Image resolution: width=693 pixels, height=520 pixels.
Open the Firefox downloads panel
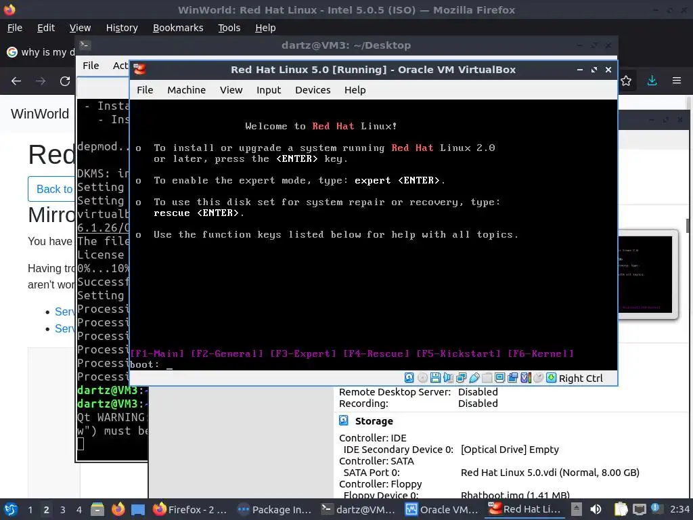pos(652,81)
